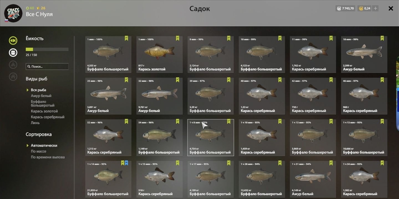Screen dimensions: 399x199
Task: Select the home sidebar icon
Action: pos(13,76)
